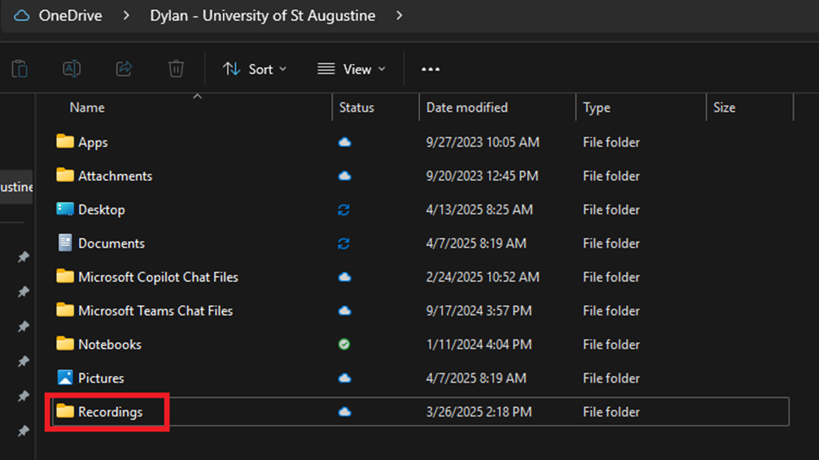The image size is (819, 460).
Task: Click date 3/26/2025 2:18 PM
Action: point(479,412)
